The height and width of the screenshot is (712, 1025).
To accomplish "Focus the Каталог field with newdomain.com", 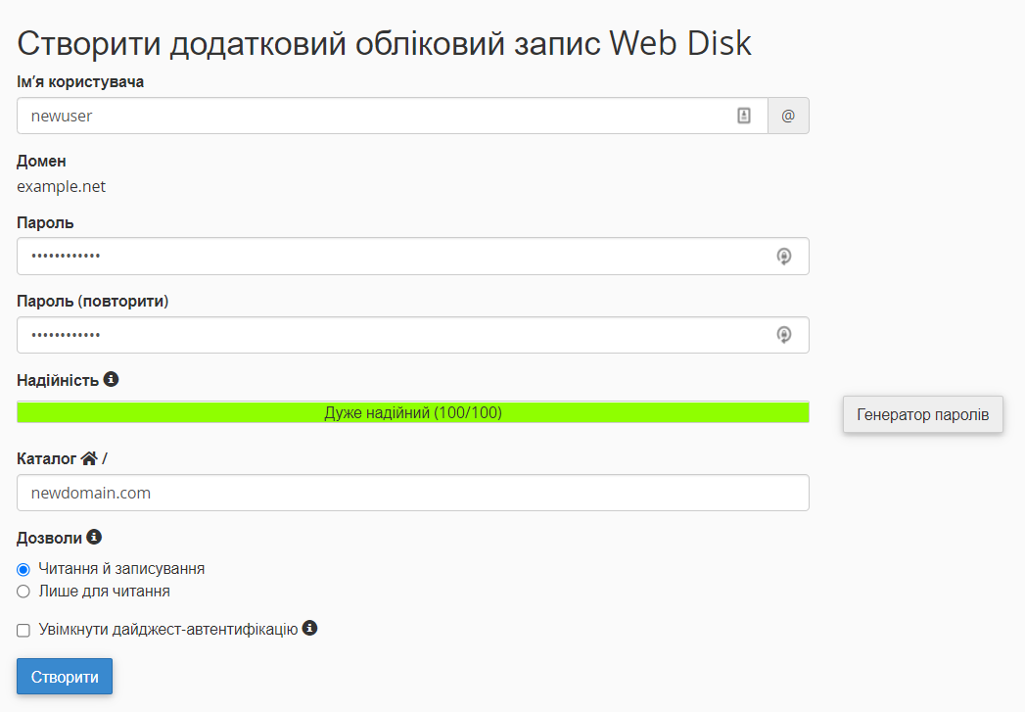I will pos(412,493).
